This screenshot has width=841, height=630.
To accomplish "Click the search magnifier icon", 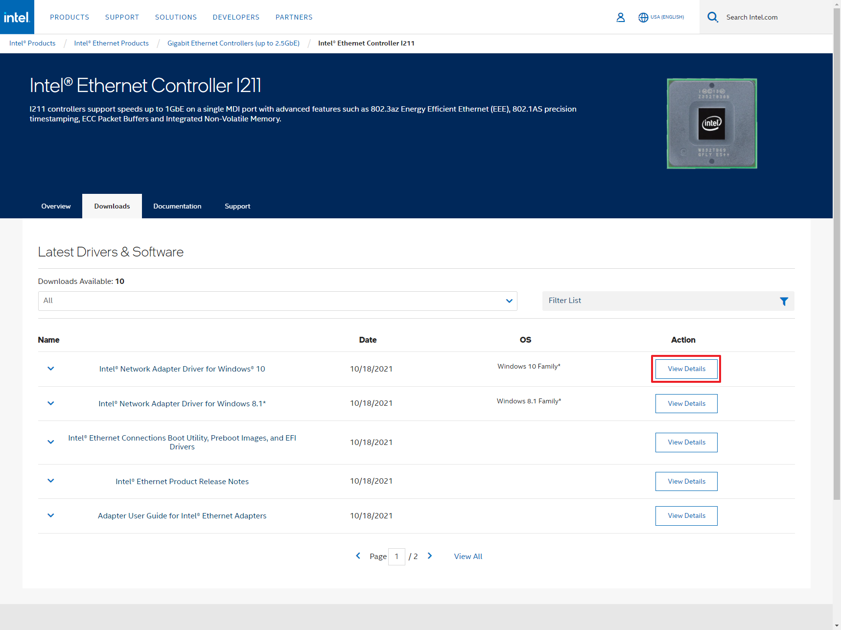I will click(713, 17).
